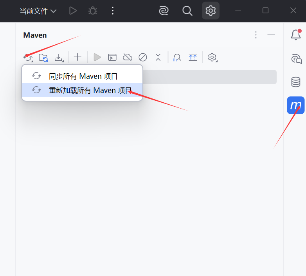The height and width of the screenshot is (276, 306).
Task: Toggle skip tests mode
Action: coord(143,57)
